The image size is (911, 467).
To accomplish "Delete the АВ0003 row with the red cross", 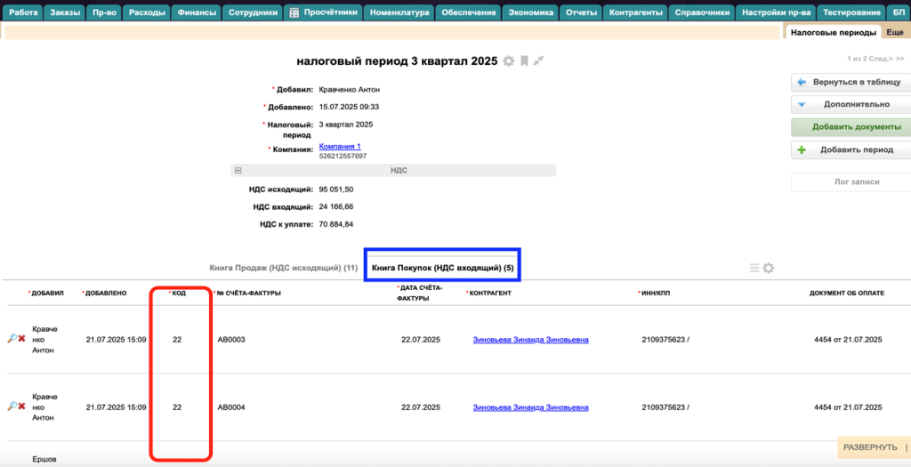I will click(21, 339).
